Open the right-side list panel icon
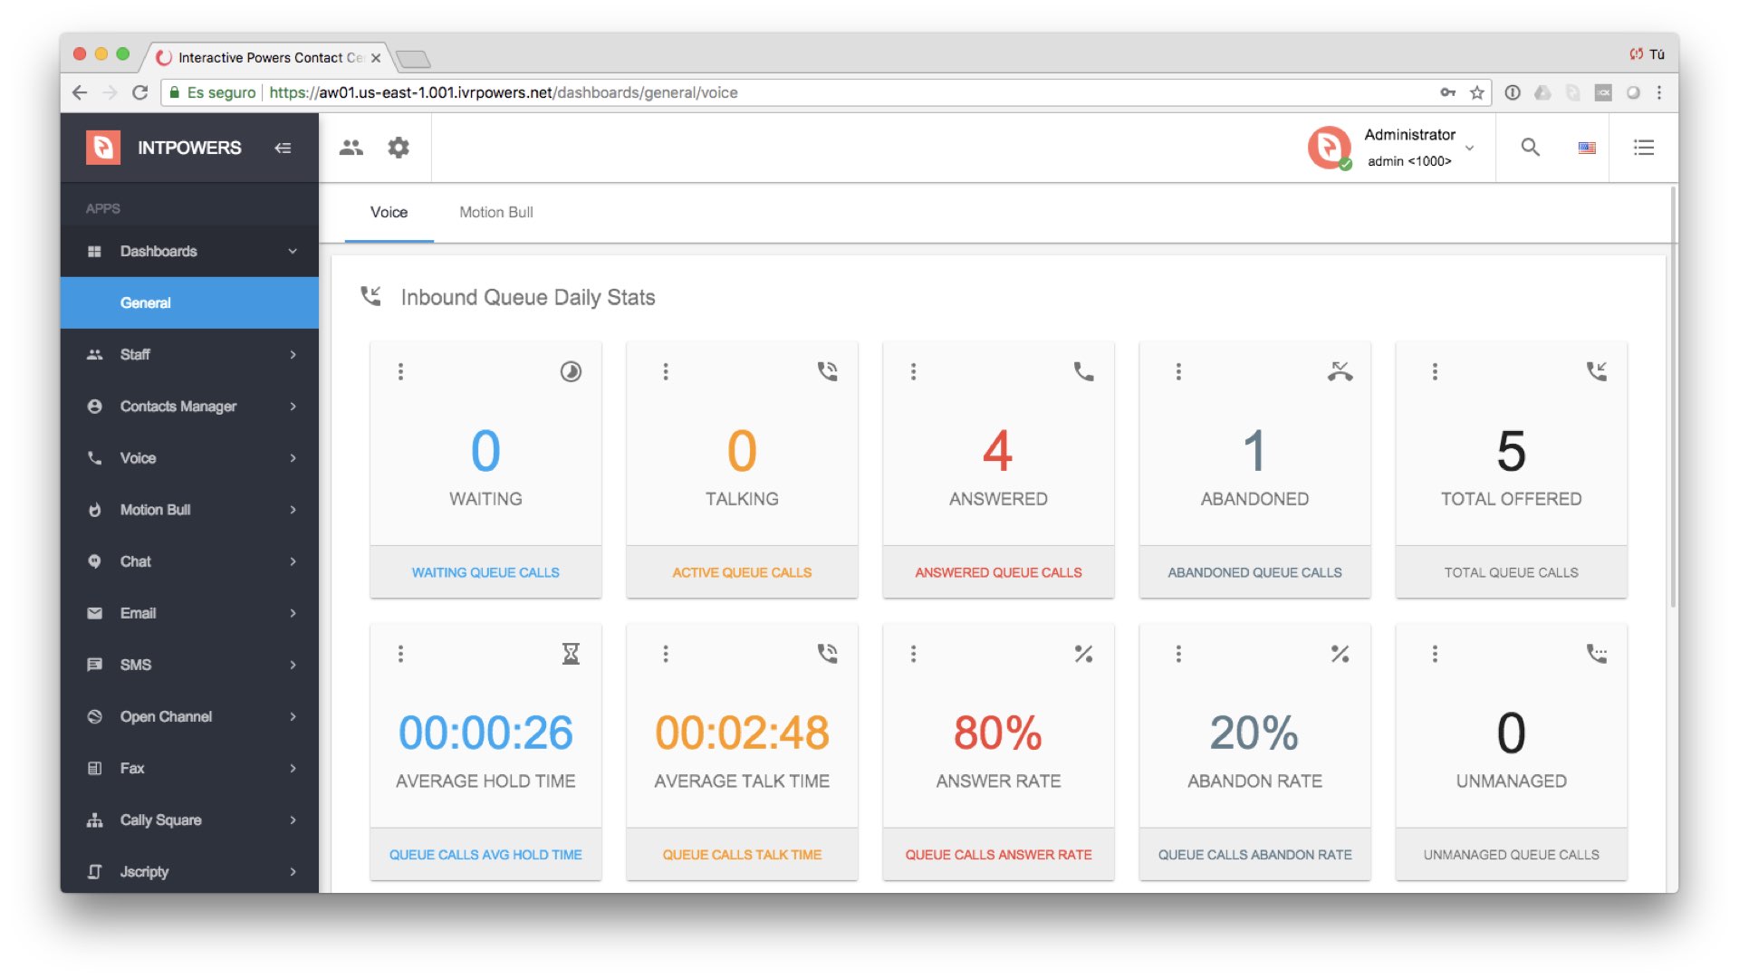 coord(1643,148)
